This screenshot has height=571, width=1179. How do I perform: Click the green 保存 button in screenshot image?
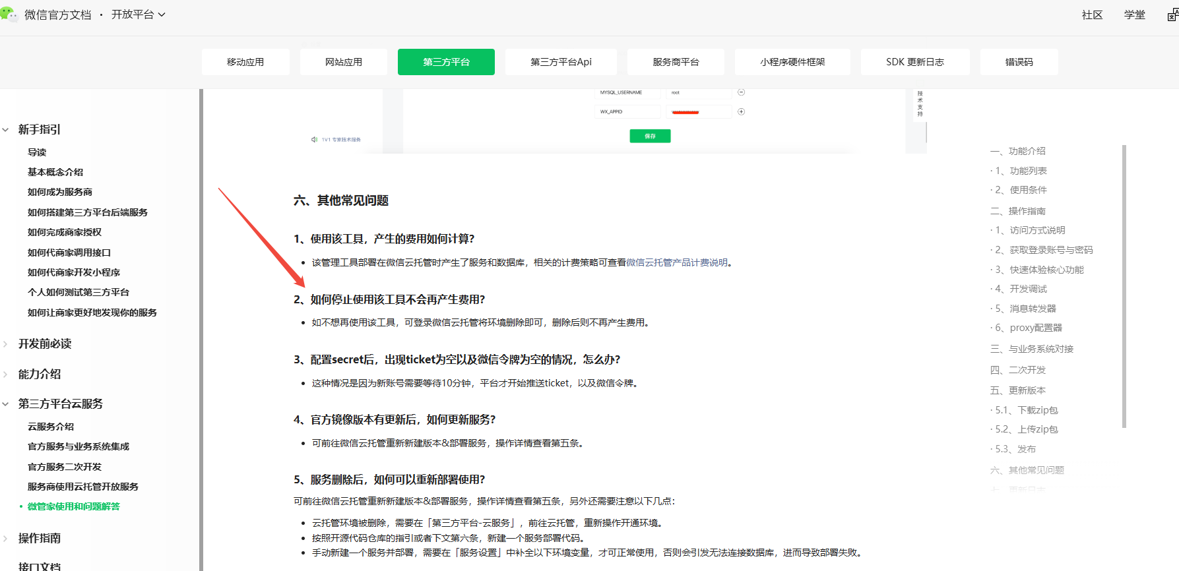click(650, 136)
